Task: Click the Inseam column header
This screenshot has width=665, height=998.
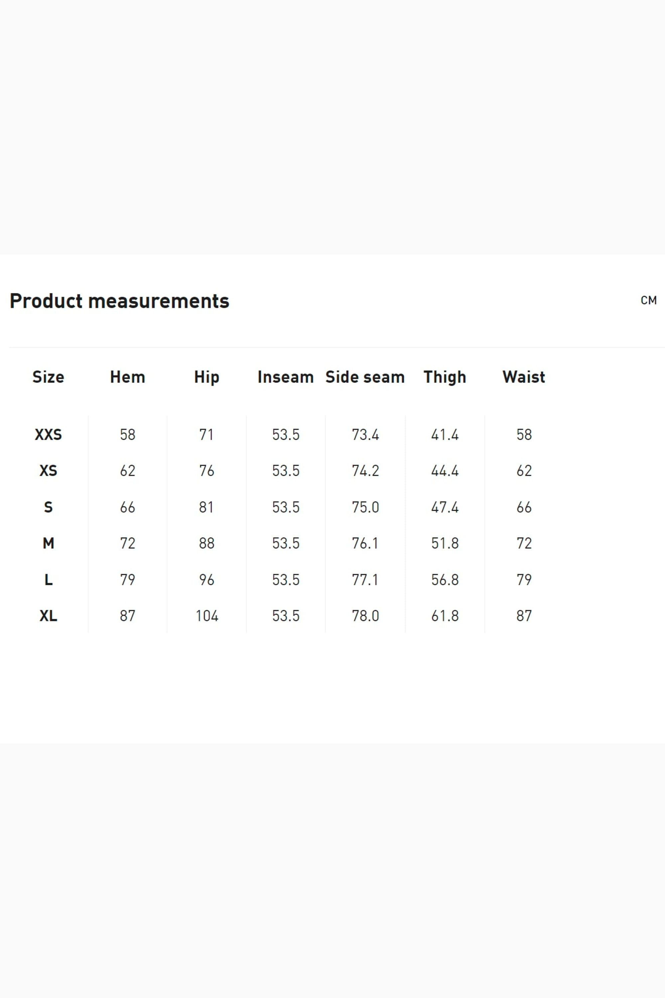Action: pyautogui.click(x=285, y=377)
